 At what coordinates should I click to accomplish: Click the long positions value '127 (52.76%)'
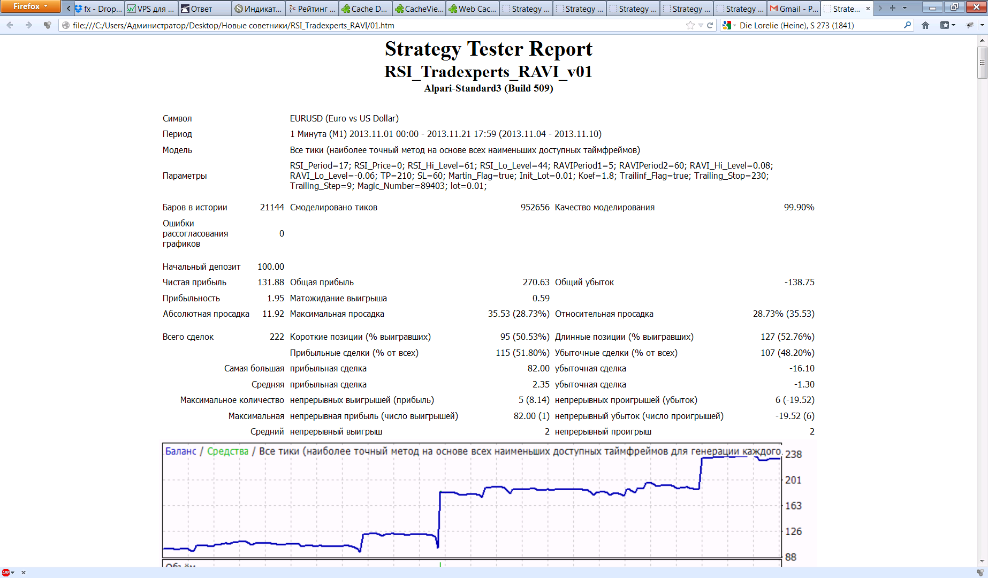(787, 337)
